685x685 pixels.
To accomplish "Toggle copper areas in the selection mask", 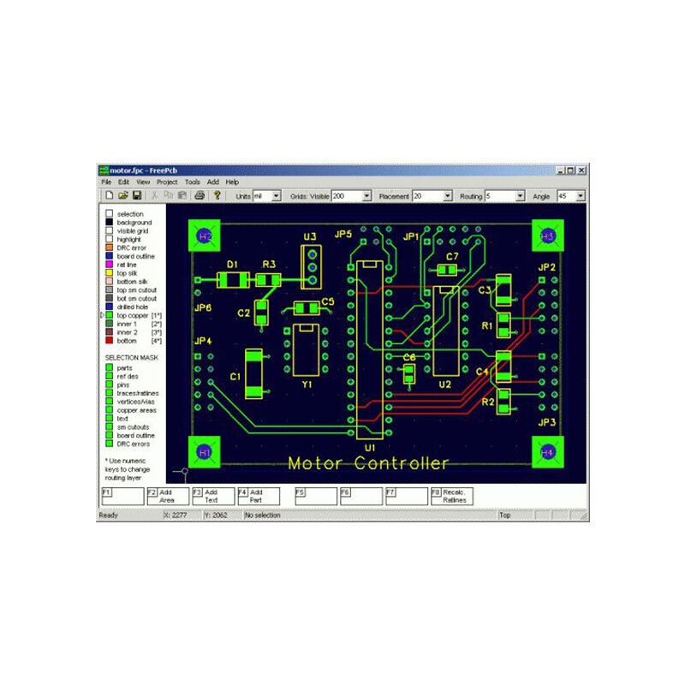I will (x=109, y=410).
